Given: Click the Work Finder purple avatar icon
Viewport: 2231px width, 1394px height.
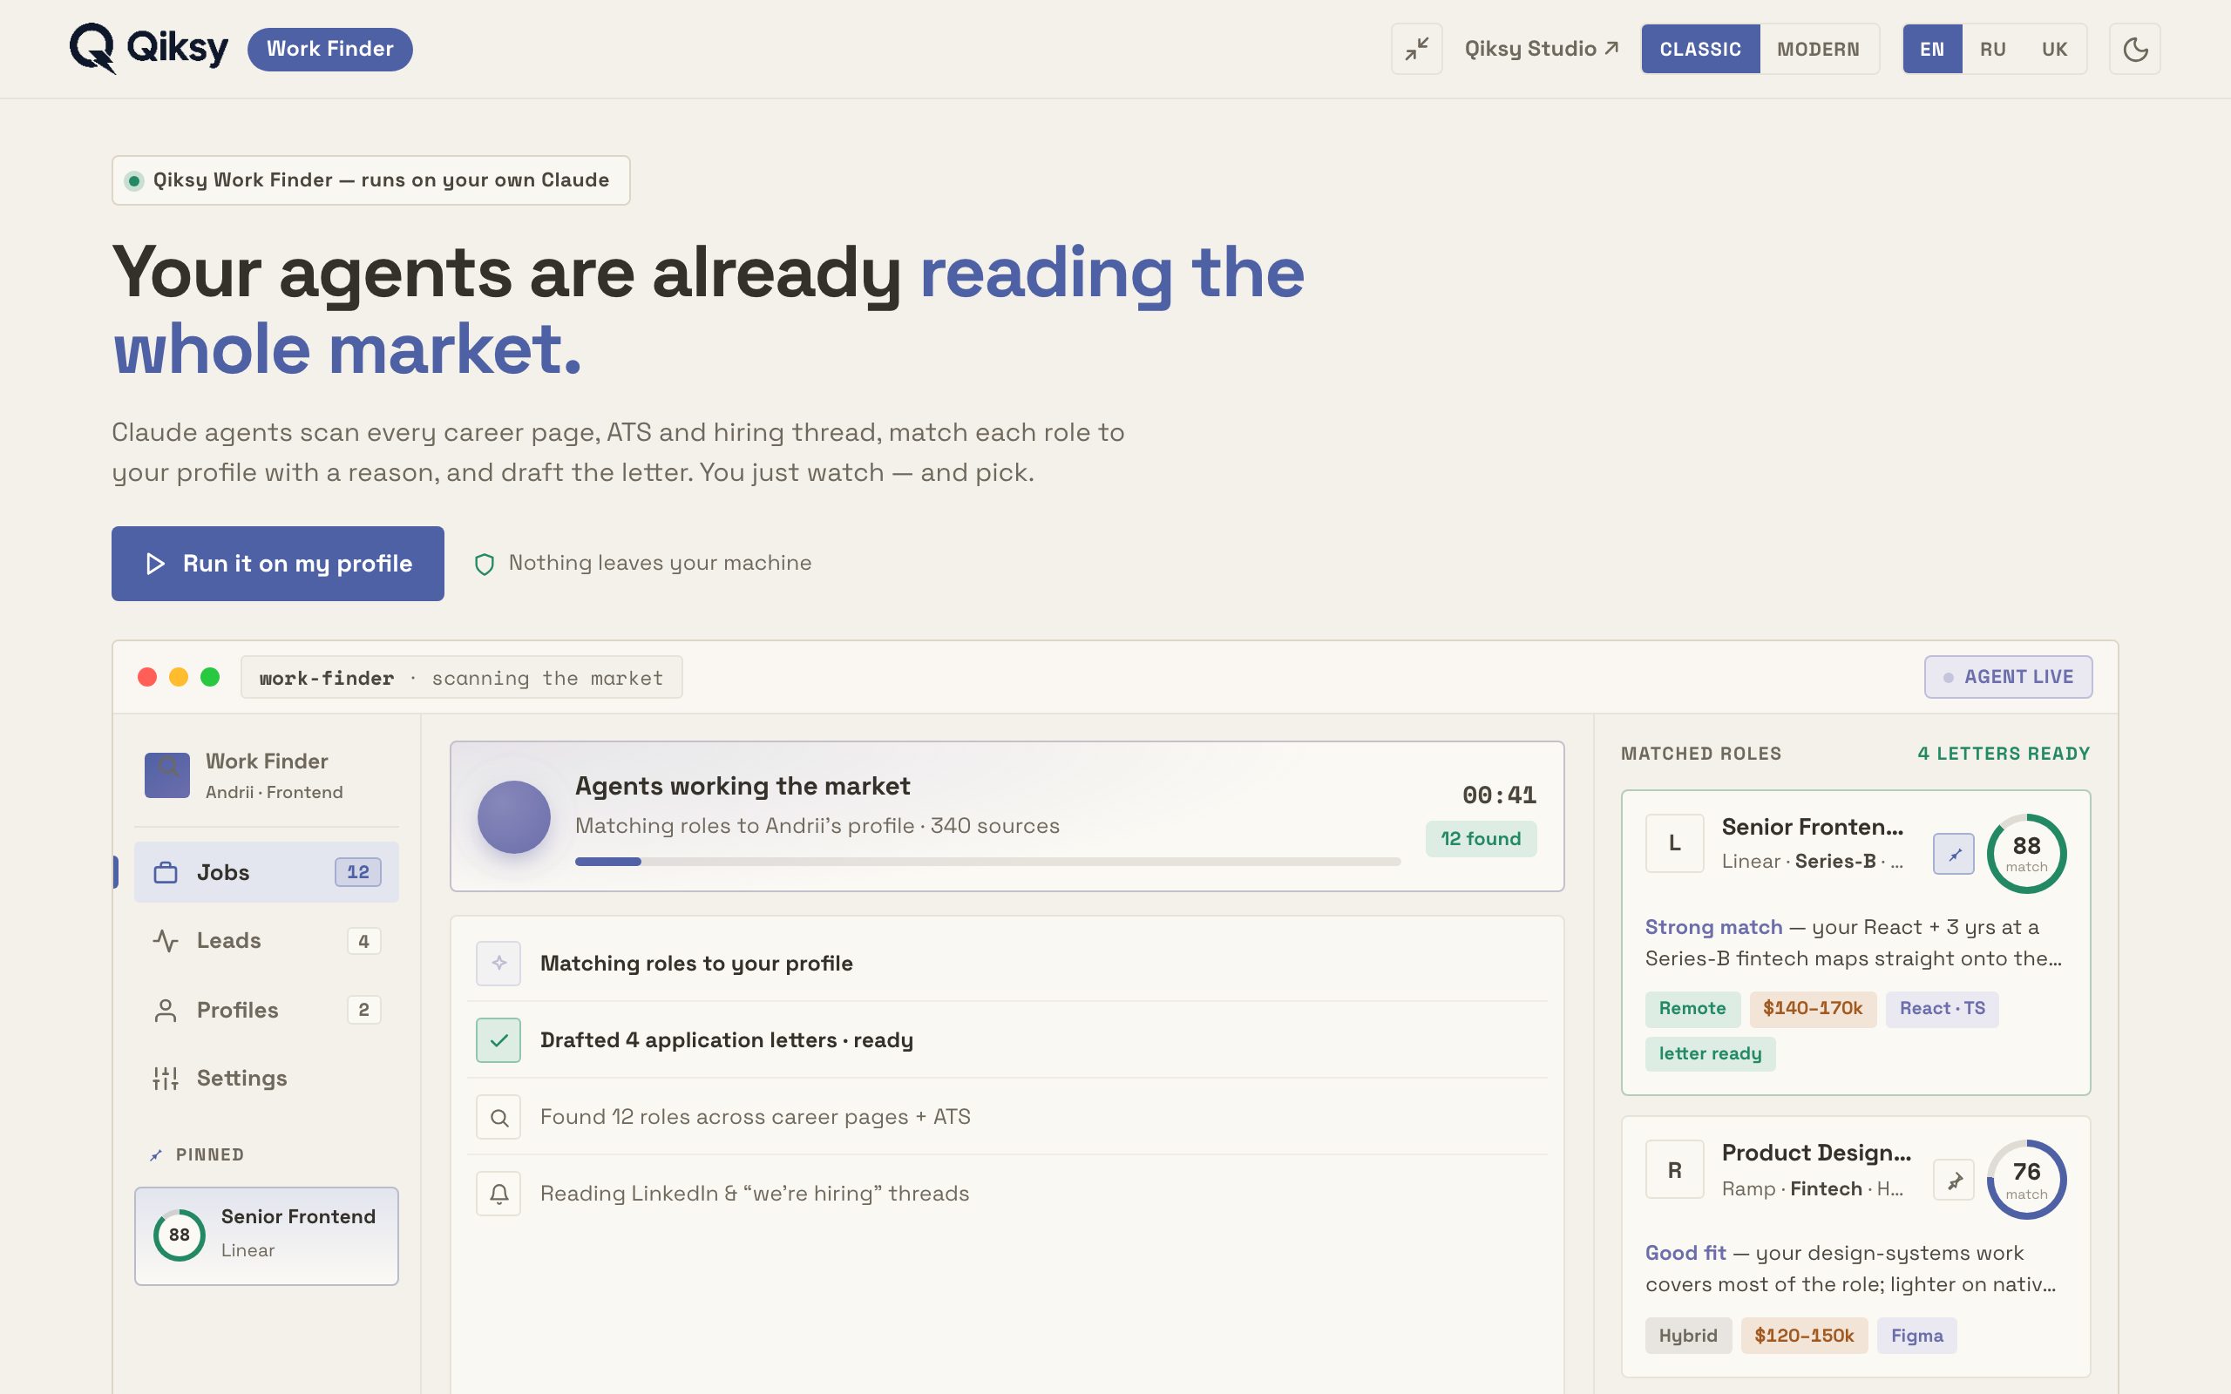Looking at the screenshot, I should tap(166, 775).
